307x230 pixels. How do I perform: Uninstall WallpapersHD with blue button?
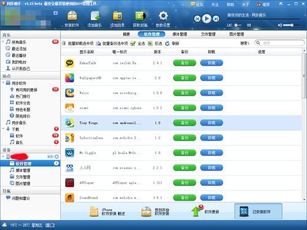pos(211,78)
